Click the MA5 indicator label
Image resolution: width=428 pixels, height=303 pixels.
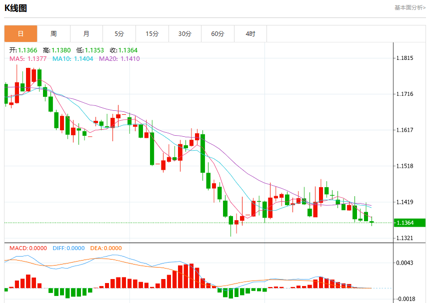(x=28, y=59)
